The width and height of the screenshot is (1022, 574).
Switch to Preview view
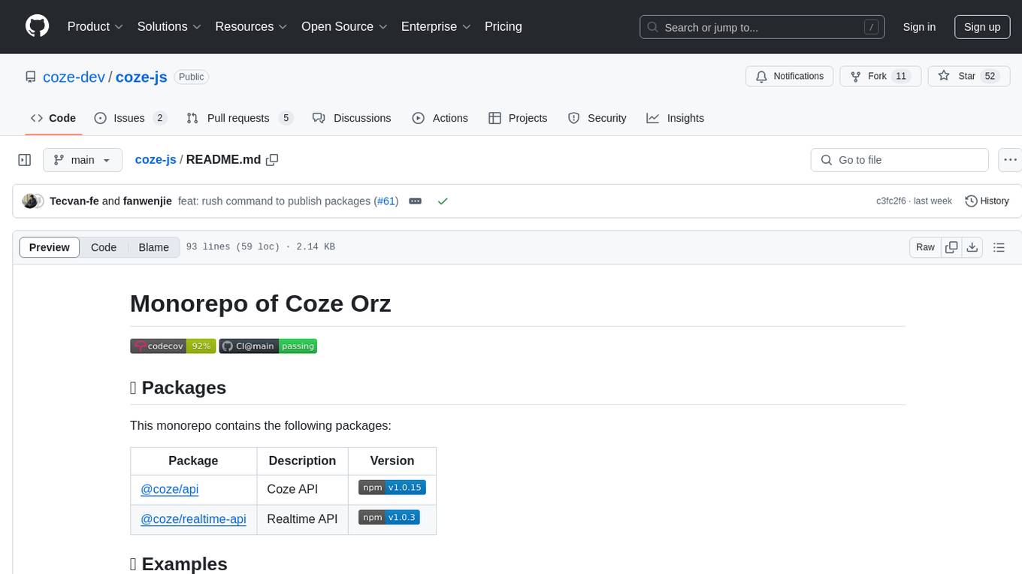click(x=50, y=247)
